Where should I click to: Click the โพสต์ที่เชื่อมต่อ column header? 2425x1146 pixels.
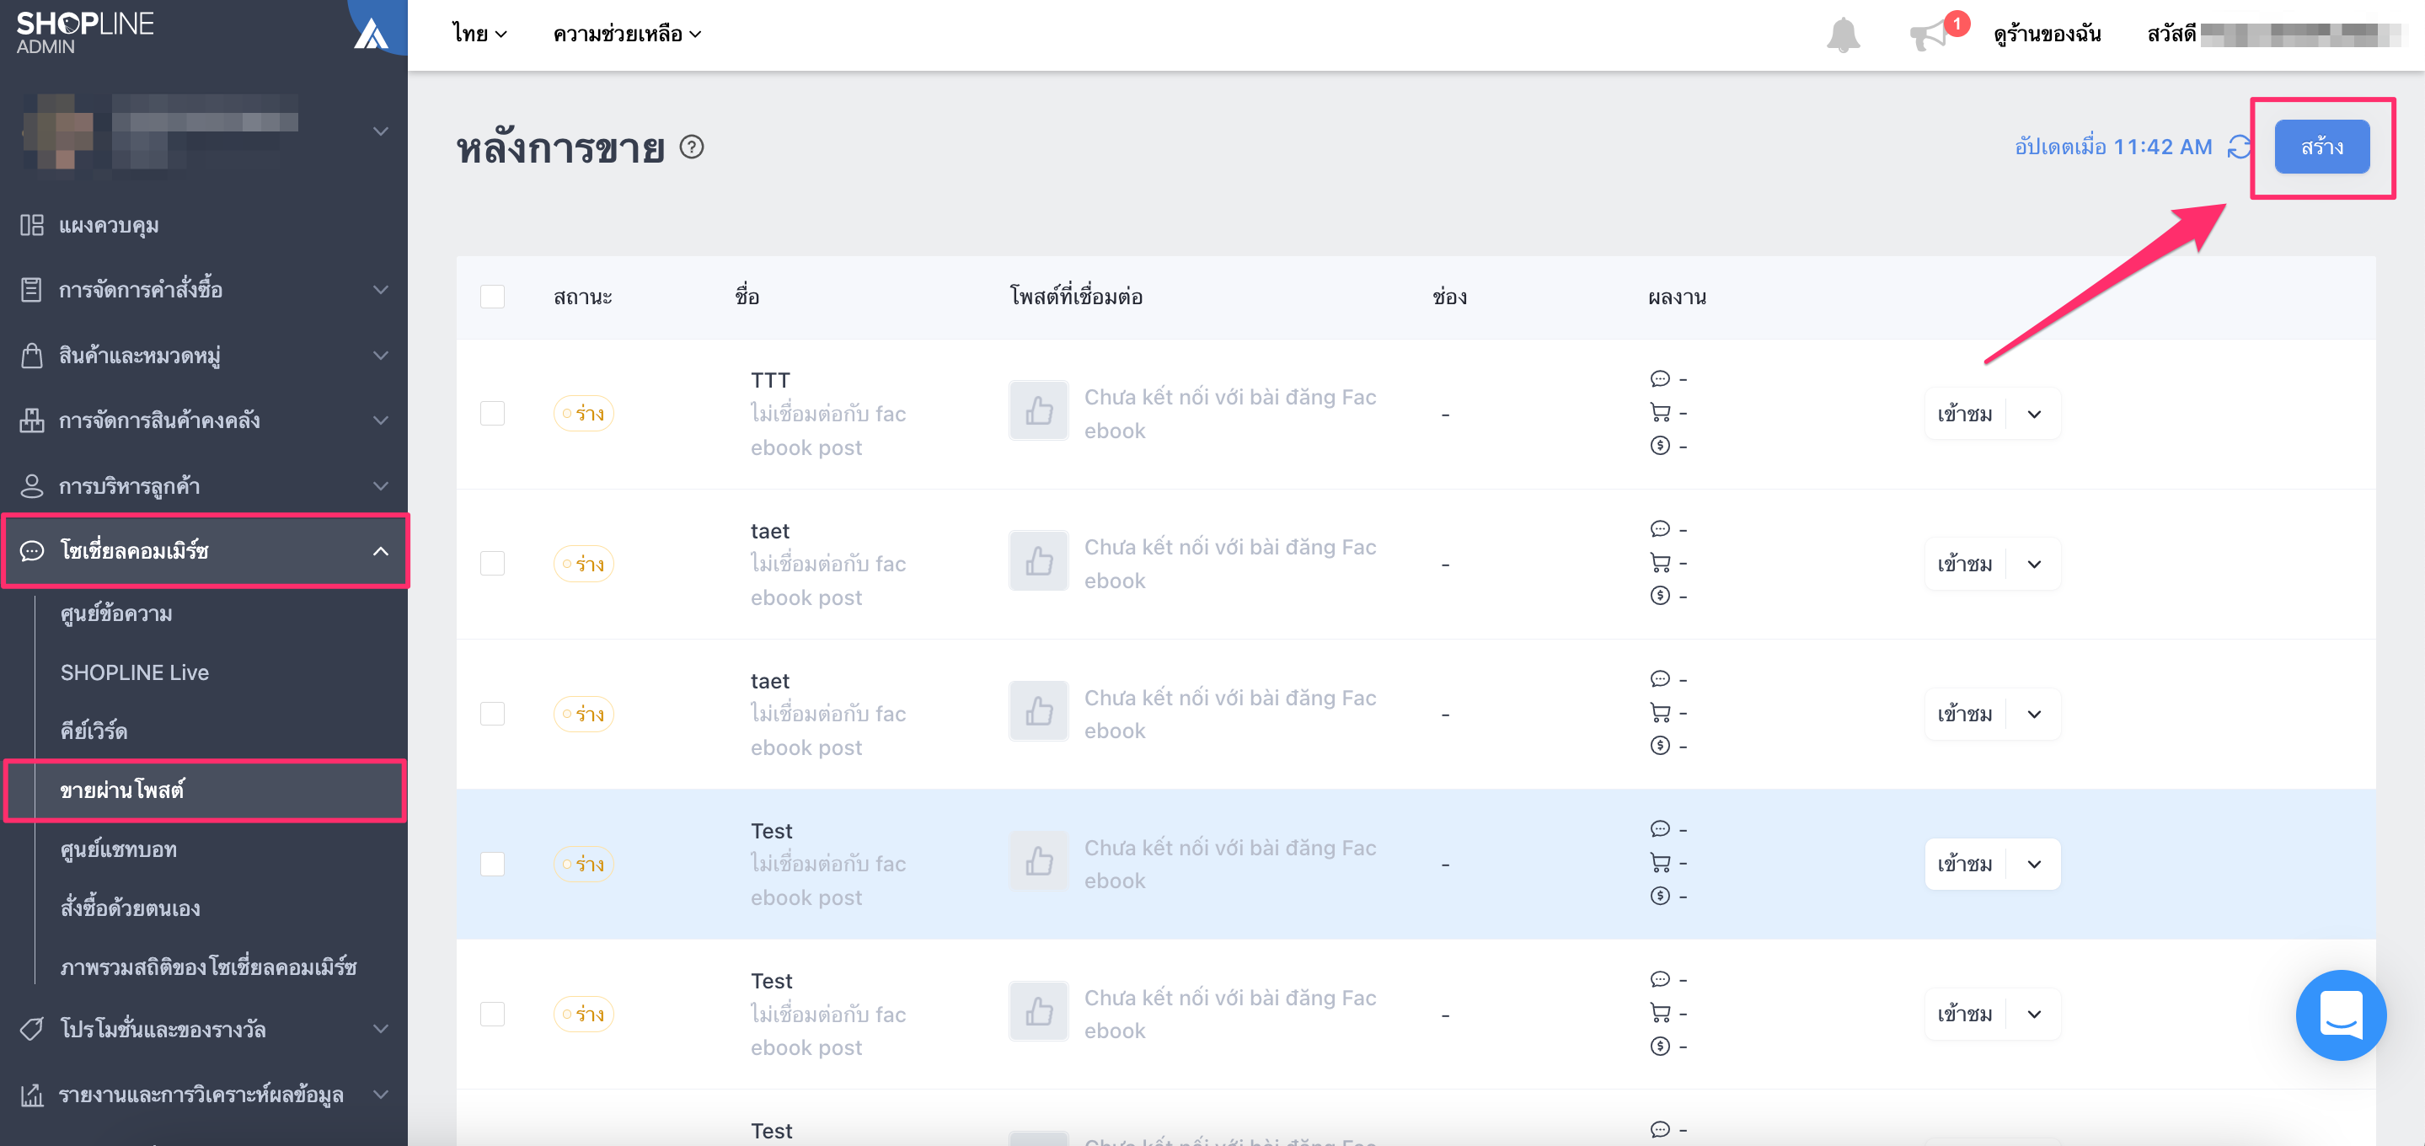(x=1076, y=297)
